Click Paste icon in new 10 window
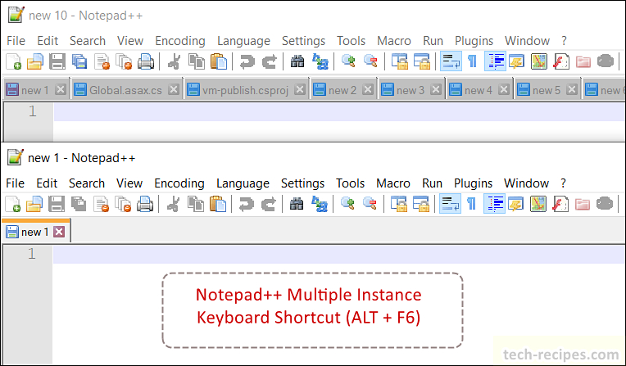 click(x=219, y=62)
